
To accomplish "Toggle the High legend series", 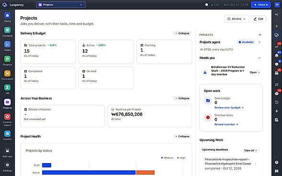I will [x=181, y=158].
